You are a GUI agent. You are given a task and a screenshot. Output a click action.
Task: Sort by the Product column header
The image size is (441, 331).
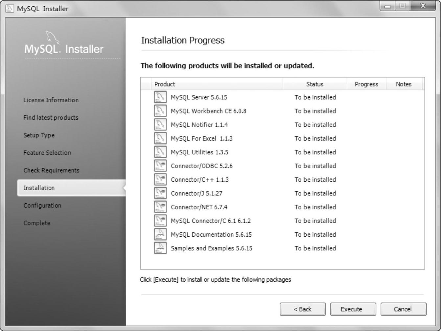coord(217,84)
